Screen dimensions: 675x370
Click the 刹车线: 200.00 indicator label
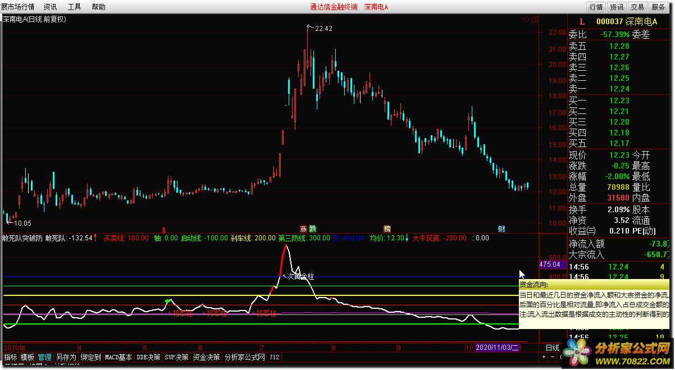pos(253,238)
